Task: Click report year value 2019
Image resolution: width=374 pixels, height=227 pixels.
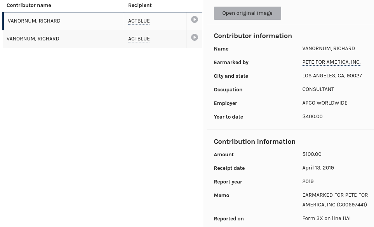Action: point(308,182)
